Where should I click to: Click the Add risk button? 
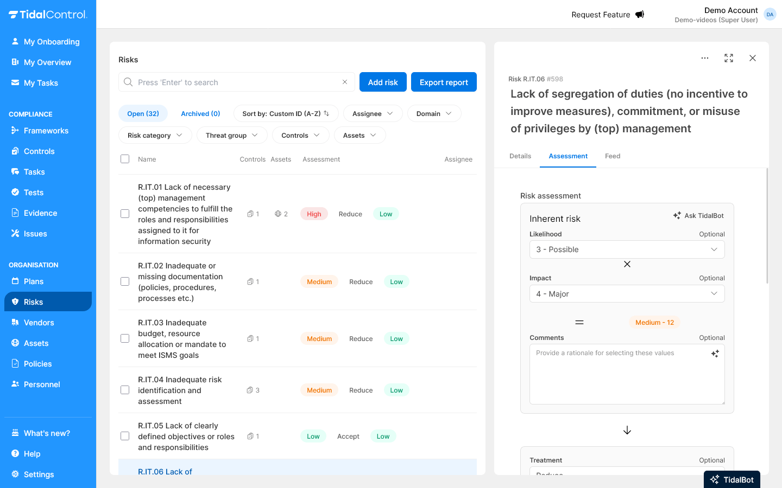point(383,82)
